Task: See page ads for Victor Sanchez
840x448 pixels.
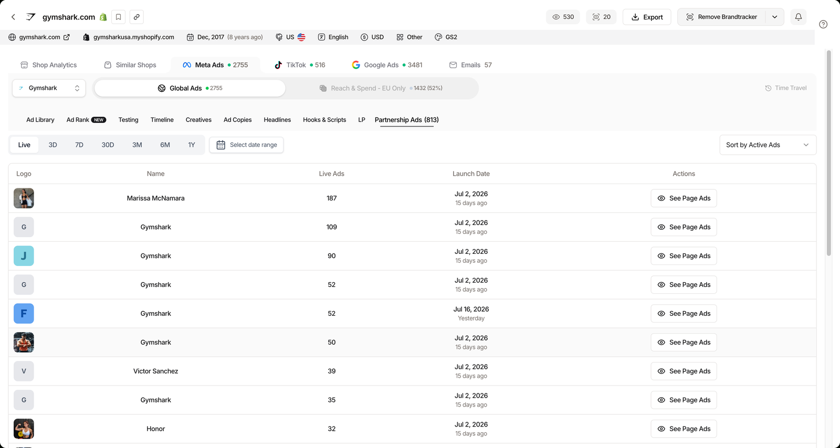Action: click(684, 371)
